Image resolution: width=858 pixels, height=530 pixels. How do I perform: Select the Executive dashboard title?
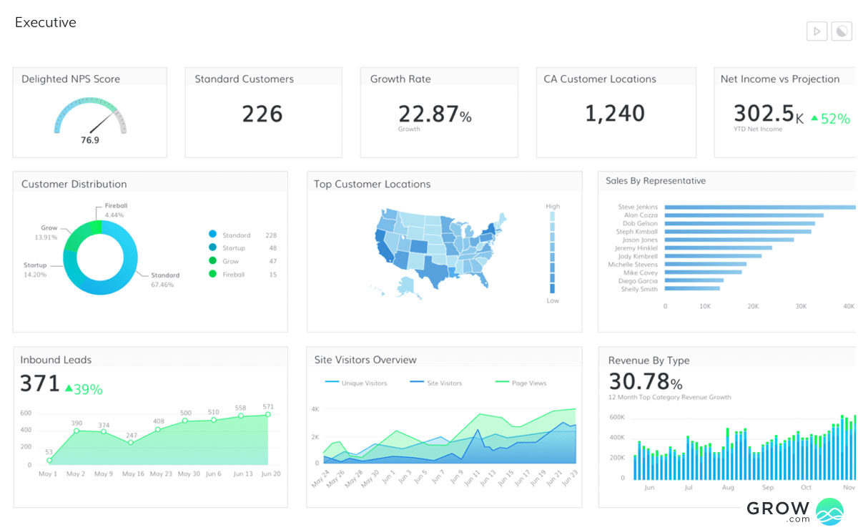pos(45,22)
